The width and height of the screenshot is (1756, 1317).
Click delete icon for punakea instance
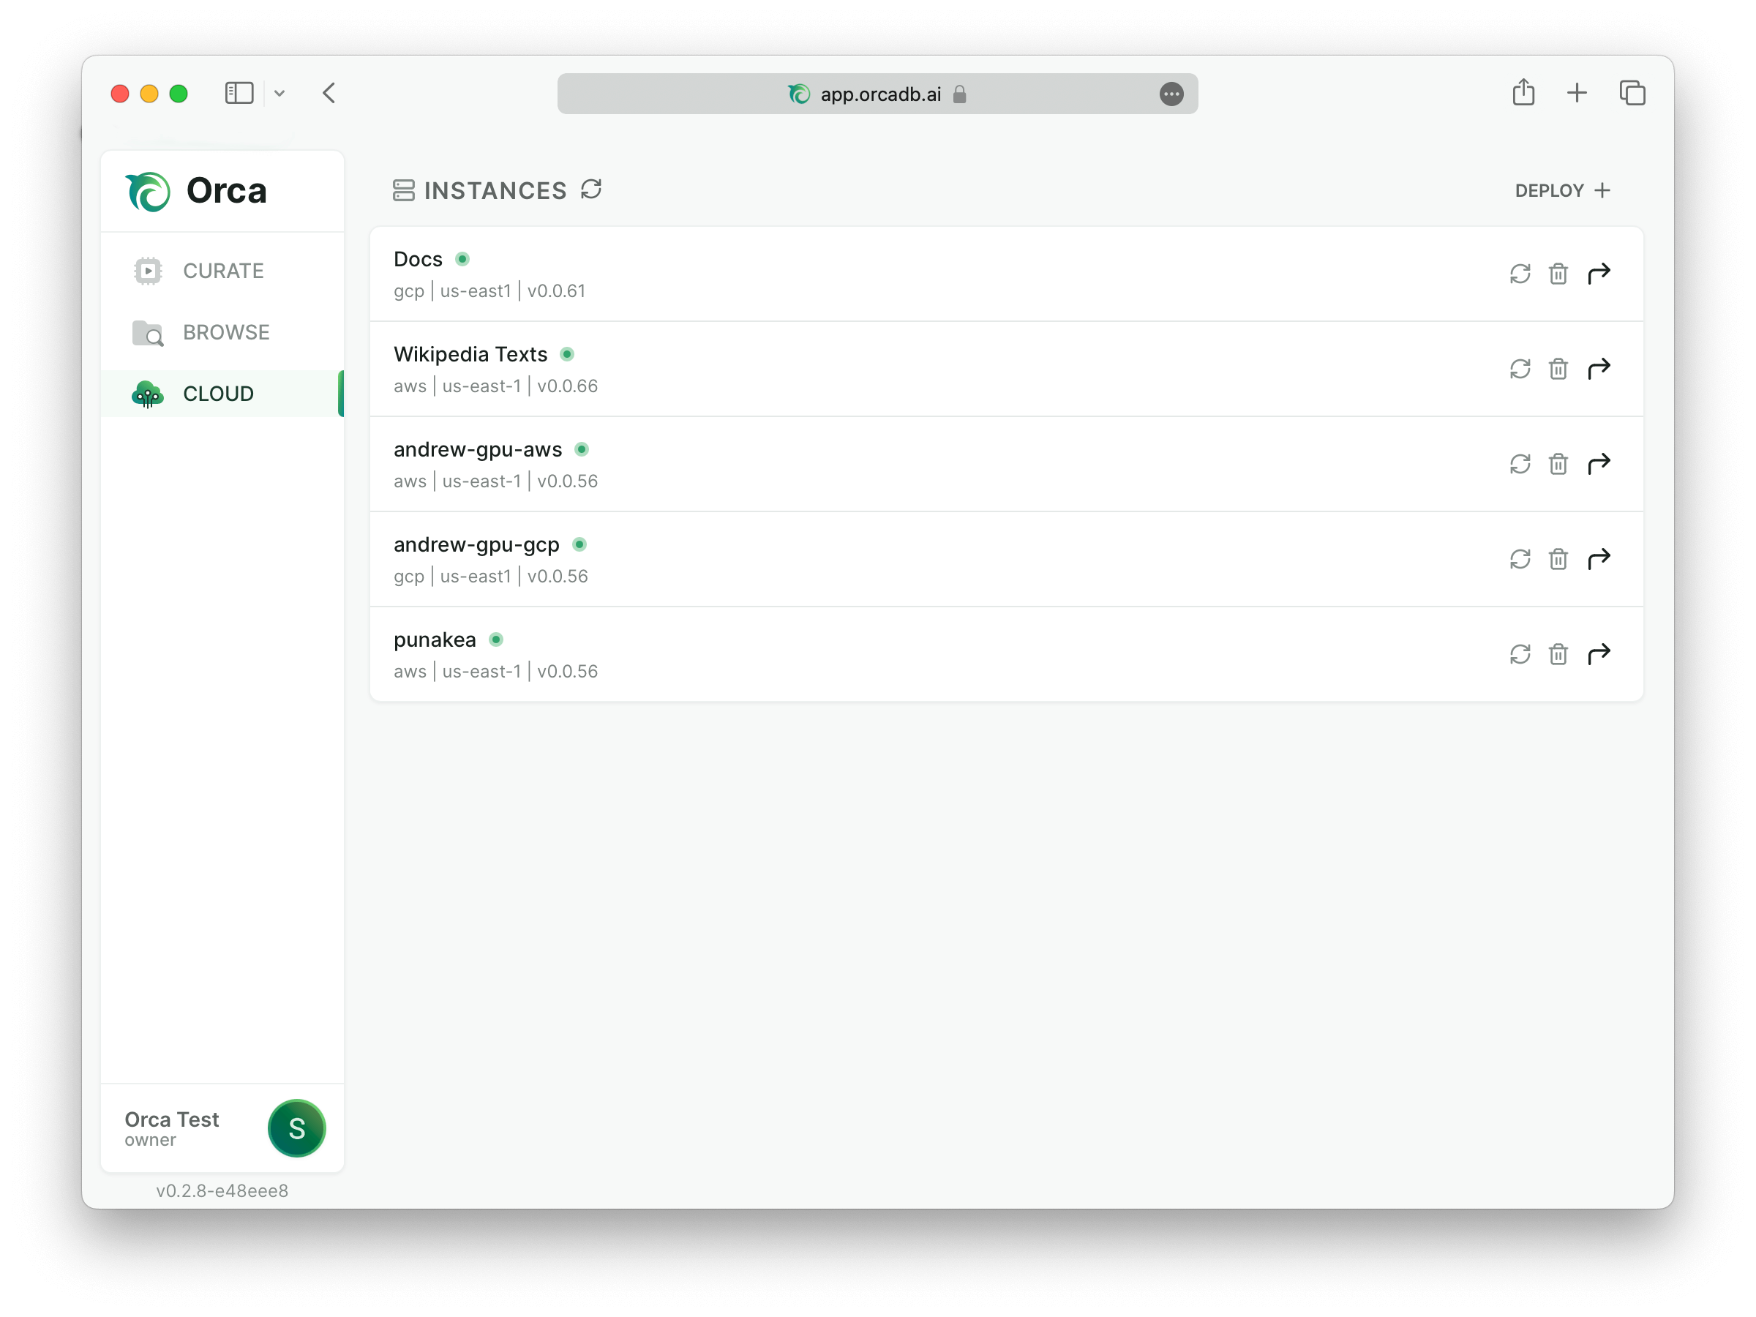pyautogui.click(x=1558, y=654)
